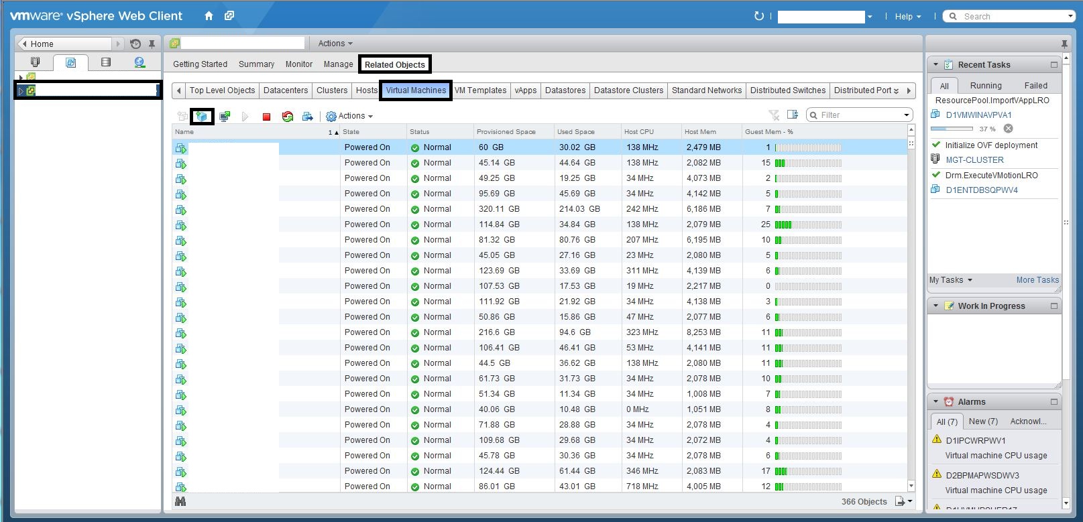Click the reset virtual machine icon

288,117
